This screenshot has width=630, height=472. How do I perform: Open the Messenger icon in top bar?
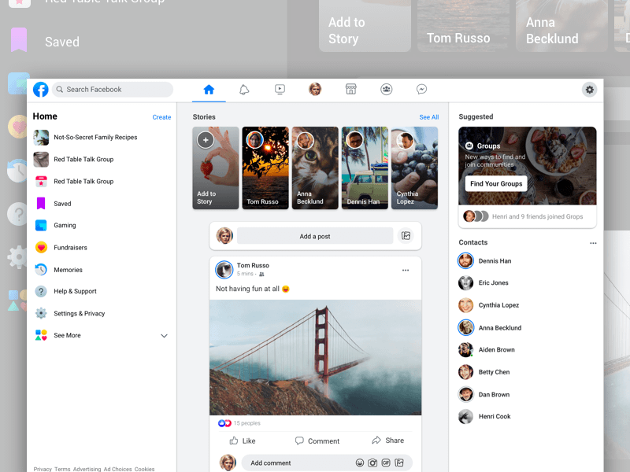click(x=421, y=89)
